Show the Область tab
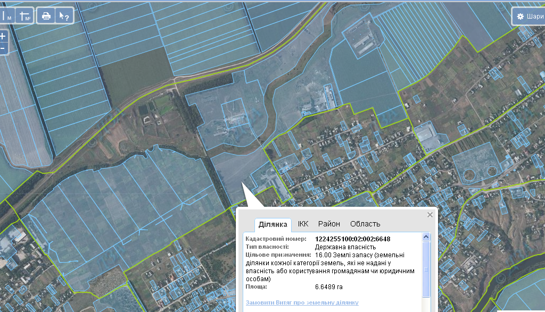 365,224
